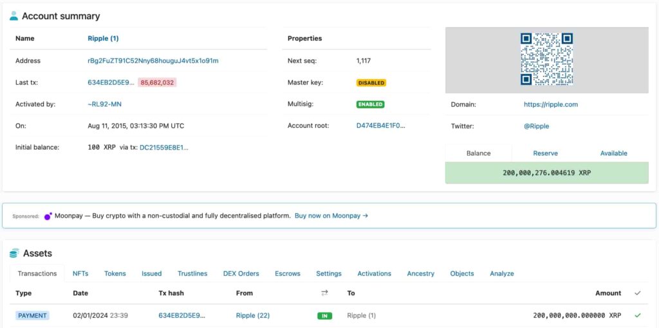Click the Next seq value 1,117

[363, 61]
